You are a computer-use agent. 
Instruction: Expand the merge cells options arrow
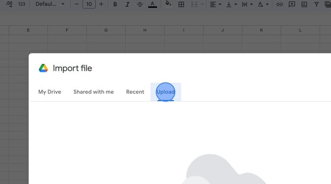[202, 4]
